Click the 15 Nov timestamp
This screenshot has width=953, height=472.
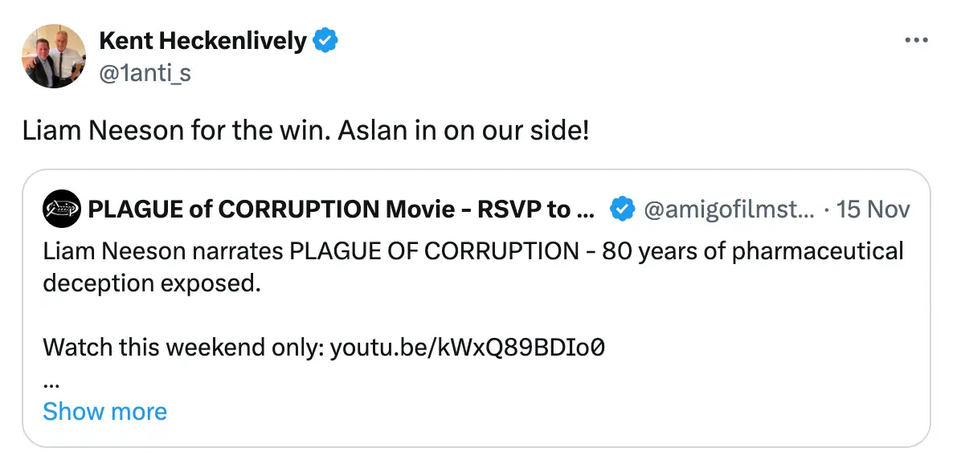[873, 210]
